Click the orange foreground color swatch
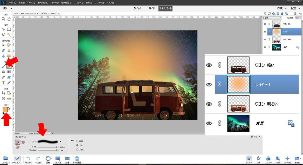 (x=5, y=110)
